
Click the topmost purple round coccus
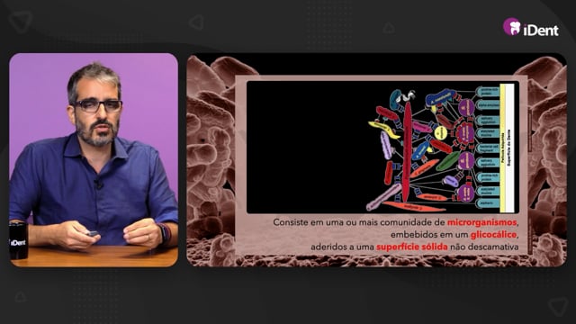tap(466, 107)
